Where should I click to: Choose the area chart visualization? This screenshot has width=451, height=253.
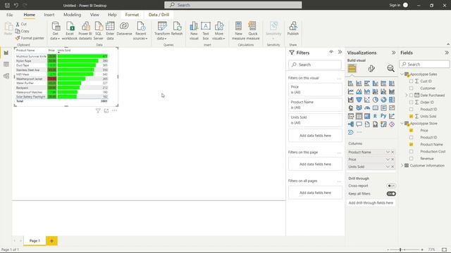click(x=359, y=91)
